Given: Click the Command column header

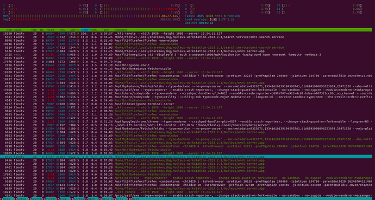Looking at the screenshot, I should [x=121, y=30].
